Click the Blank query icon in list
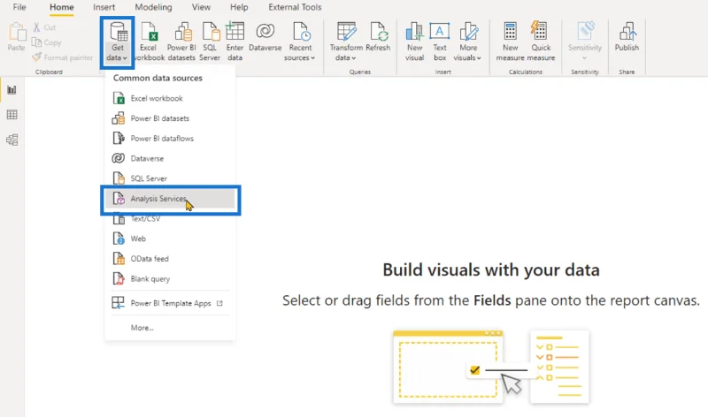Screen dimensions: 708x417 [x=119, y=278]
